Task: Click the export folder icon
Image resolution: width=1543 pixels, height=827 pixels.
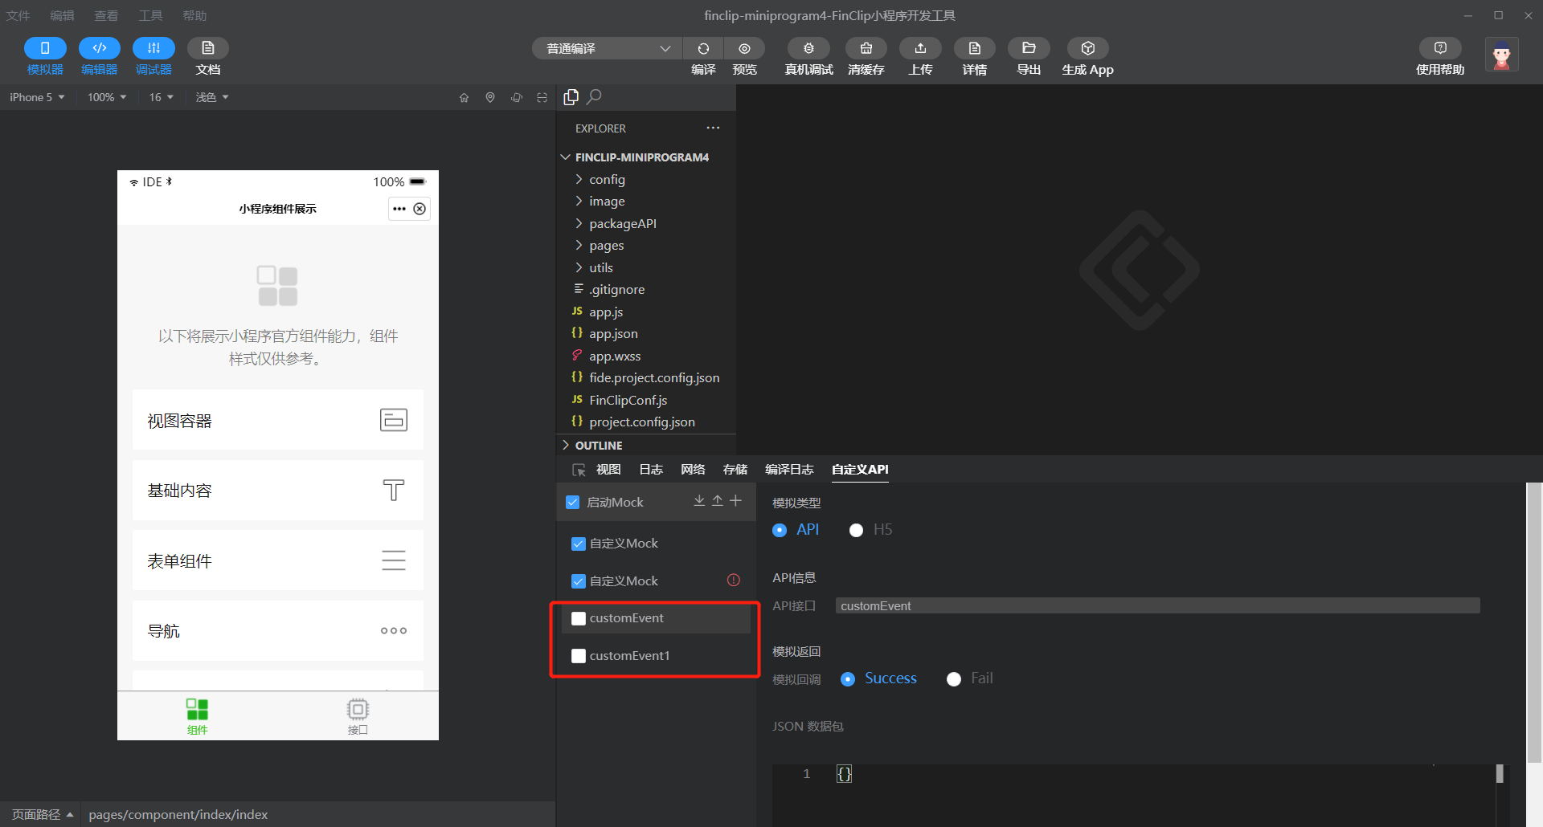Action: click(x=1029, y=48)
